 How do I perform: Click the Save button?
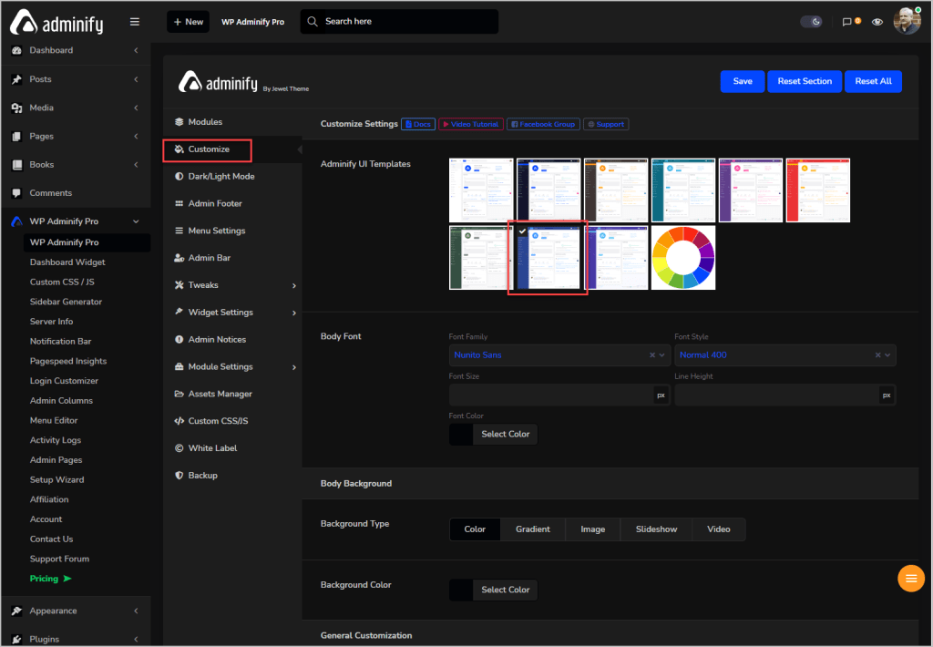(x=743, y=81)
